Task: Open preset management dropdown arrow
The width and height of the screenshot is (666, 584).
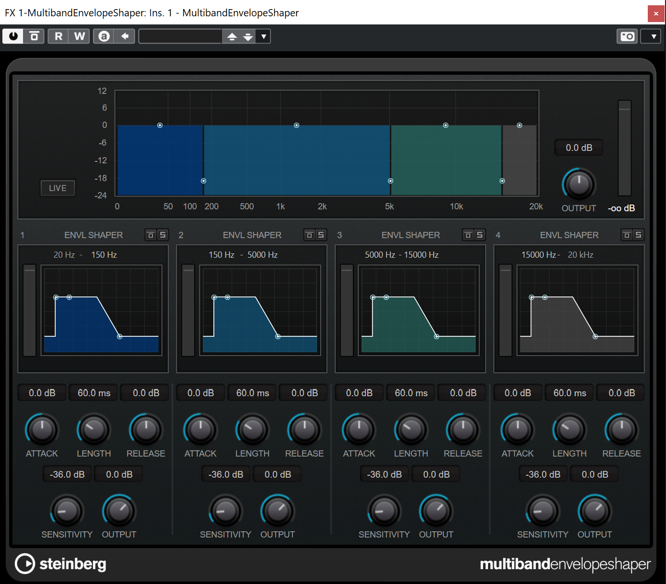Action: click(x=264, y=36)
